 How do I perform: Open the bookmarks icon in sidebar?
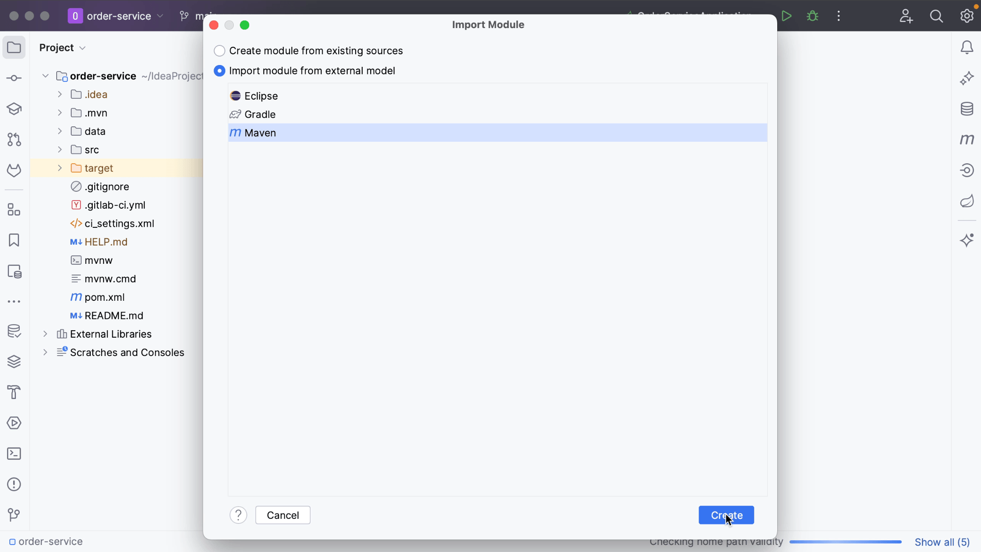click(x=14, y=240)
